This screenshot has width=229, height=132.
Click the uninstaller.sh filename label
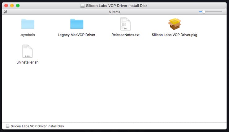[28, 62]
